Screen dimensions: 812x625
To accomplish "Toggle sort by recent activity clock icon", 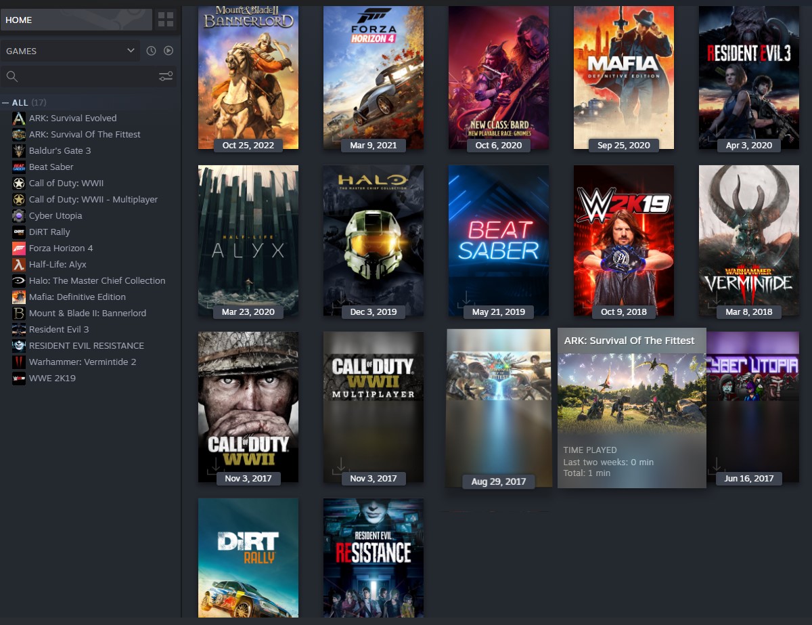I will [151, 51].
